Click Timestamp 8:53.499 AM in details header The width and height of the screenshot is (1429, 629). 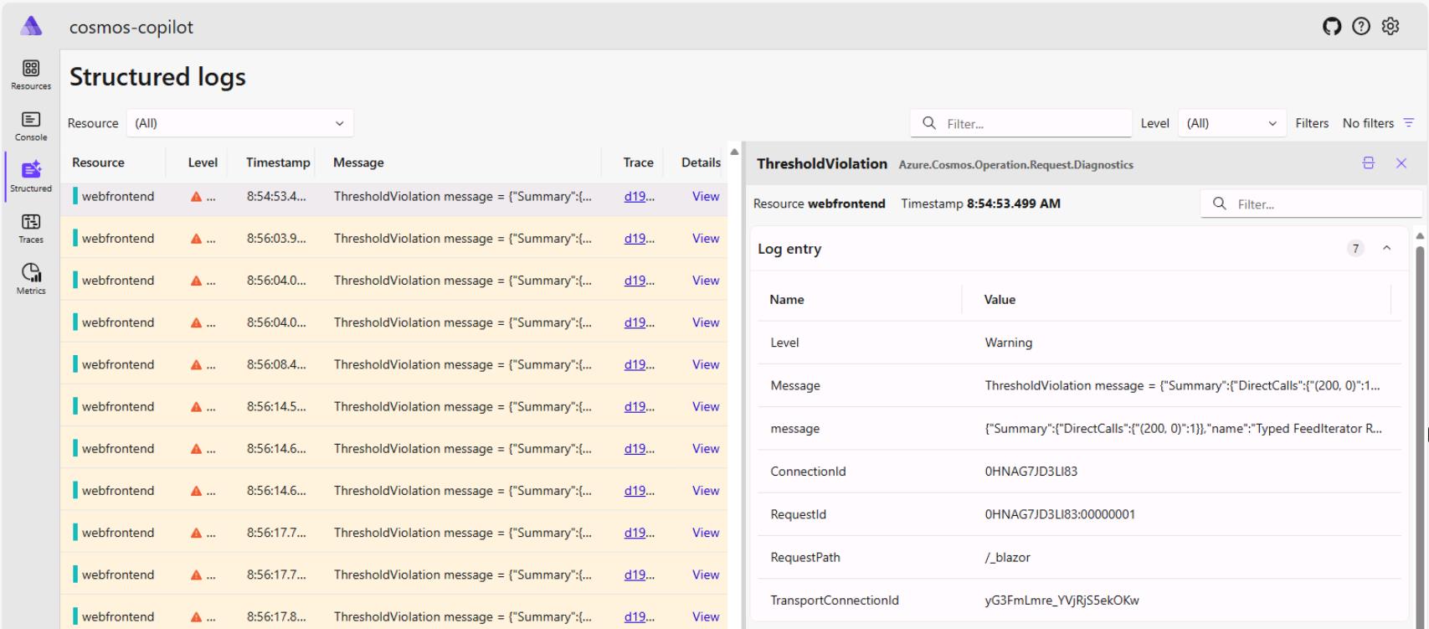coord(980,204)
